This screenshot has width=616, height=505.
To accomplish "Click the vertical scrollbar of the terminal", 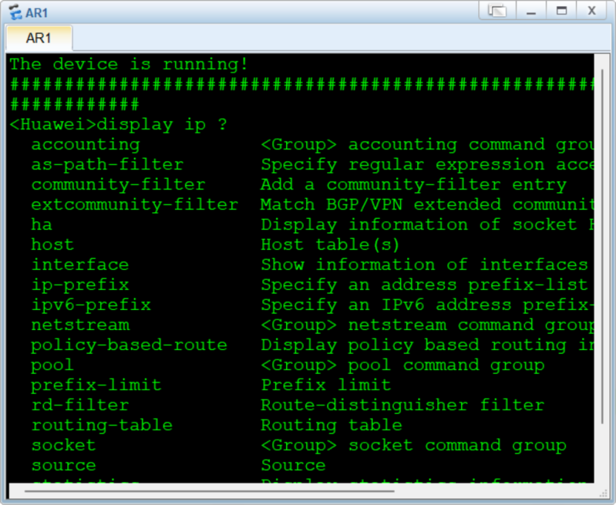I will point(602,246).
